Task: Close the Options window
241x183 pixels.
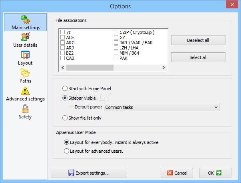Action: (232, 4)
